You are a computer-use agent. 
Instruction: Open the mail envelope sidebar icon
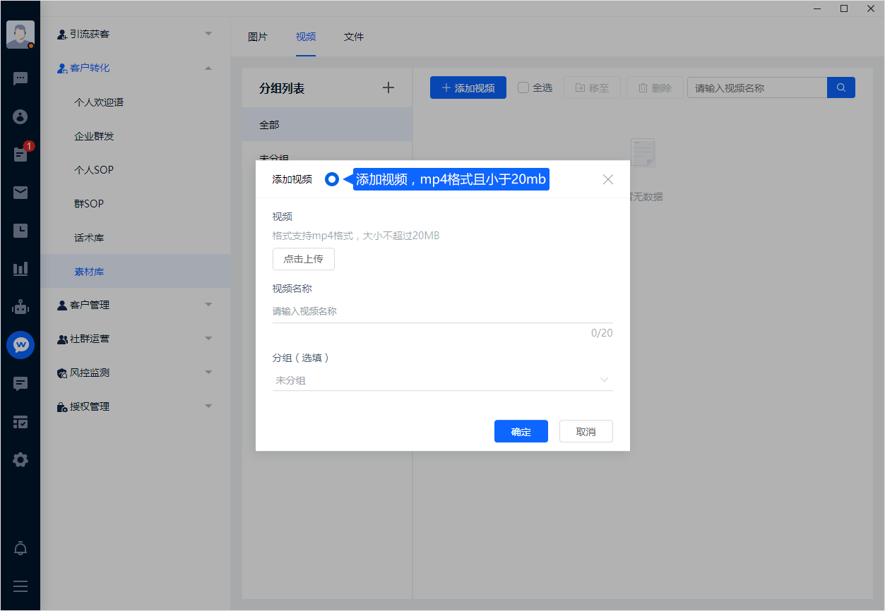tap(20, 193)
